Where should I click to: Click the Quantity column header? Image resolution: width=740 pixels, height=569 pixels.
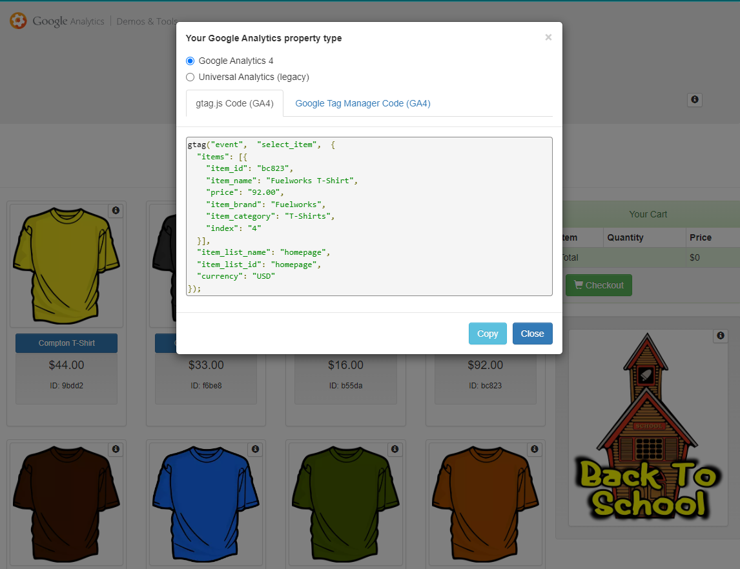coord(625,237)
